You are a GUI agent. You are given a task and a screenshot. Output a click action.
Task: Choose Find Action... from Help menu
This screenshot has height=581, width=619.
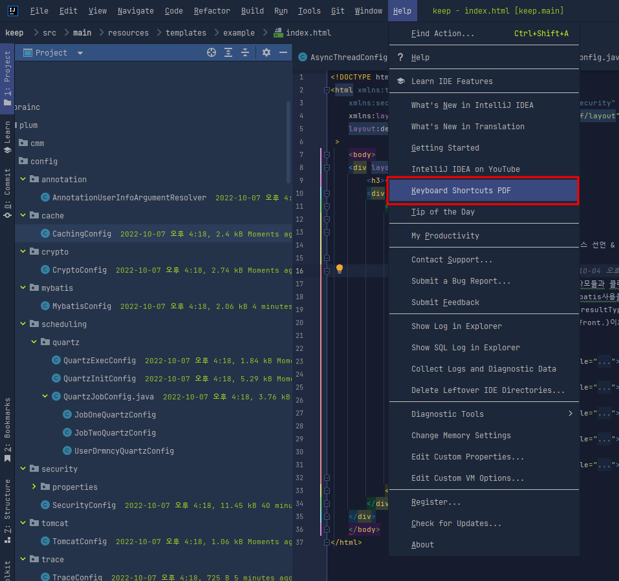click(484, 34)
